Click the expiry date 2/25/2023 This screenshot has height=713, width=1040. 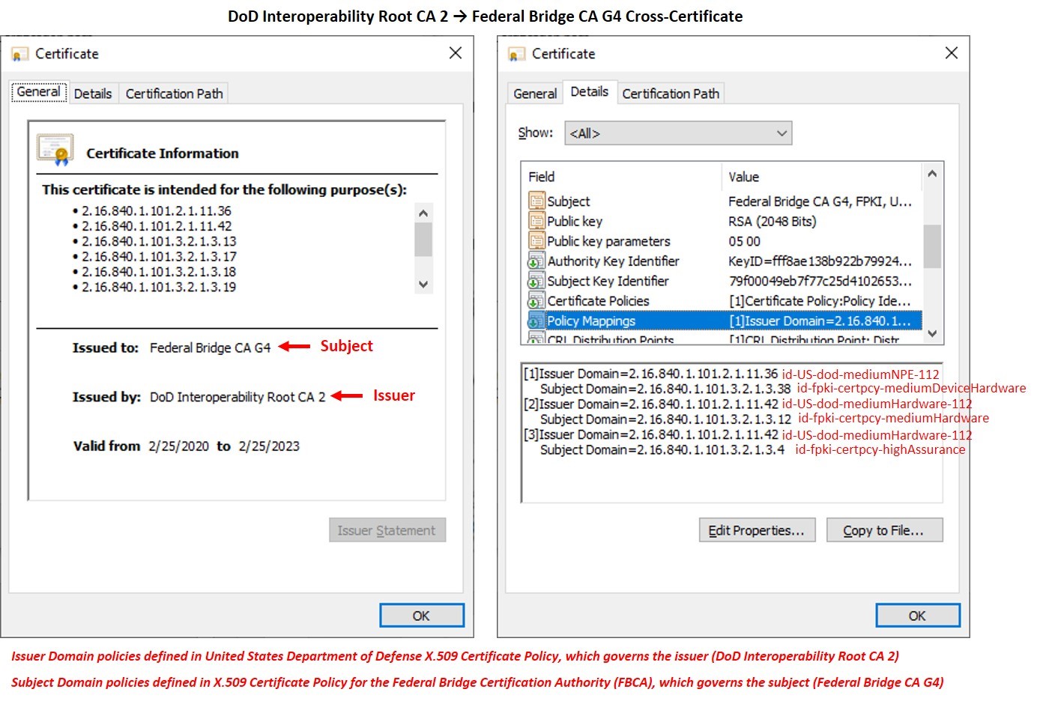pos(269,446)
